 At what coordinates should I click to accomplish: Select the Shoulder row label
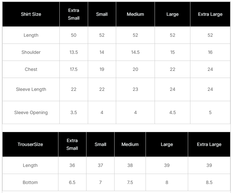[x=31, y=52]
